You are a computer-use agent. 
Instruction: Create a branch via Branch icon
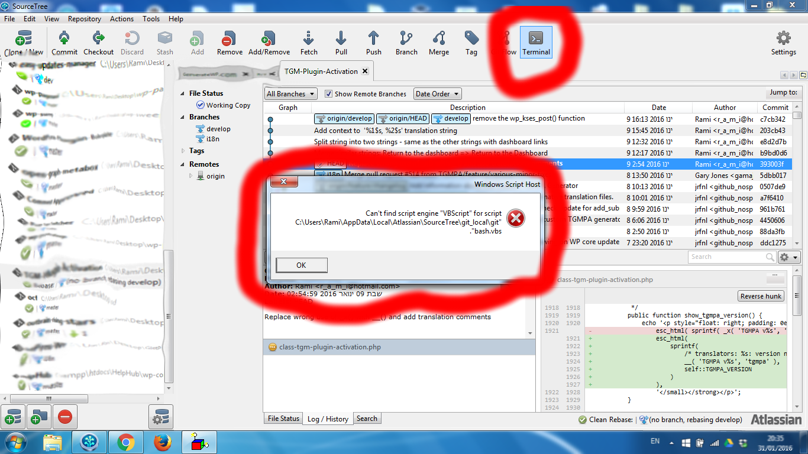tap(406, 43)
